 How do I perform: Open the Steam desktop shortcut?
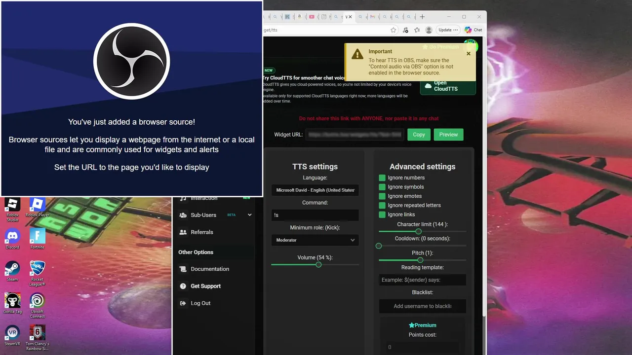tap(12, 271)
